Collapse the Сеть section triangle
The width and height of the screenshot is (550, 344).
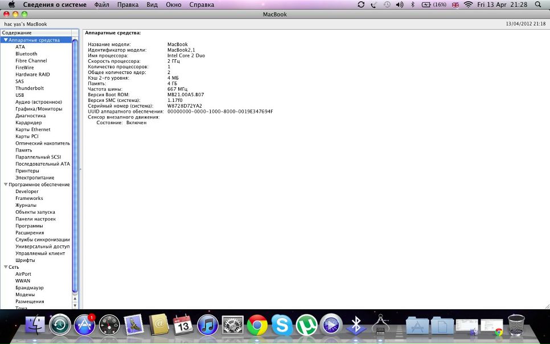[x=6, y=267]
